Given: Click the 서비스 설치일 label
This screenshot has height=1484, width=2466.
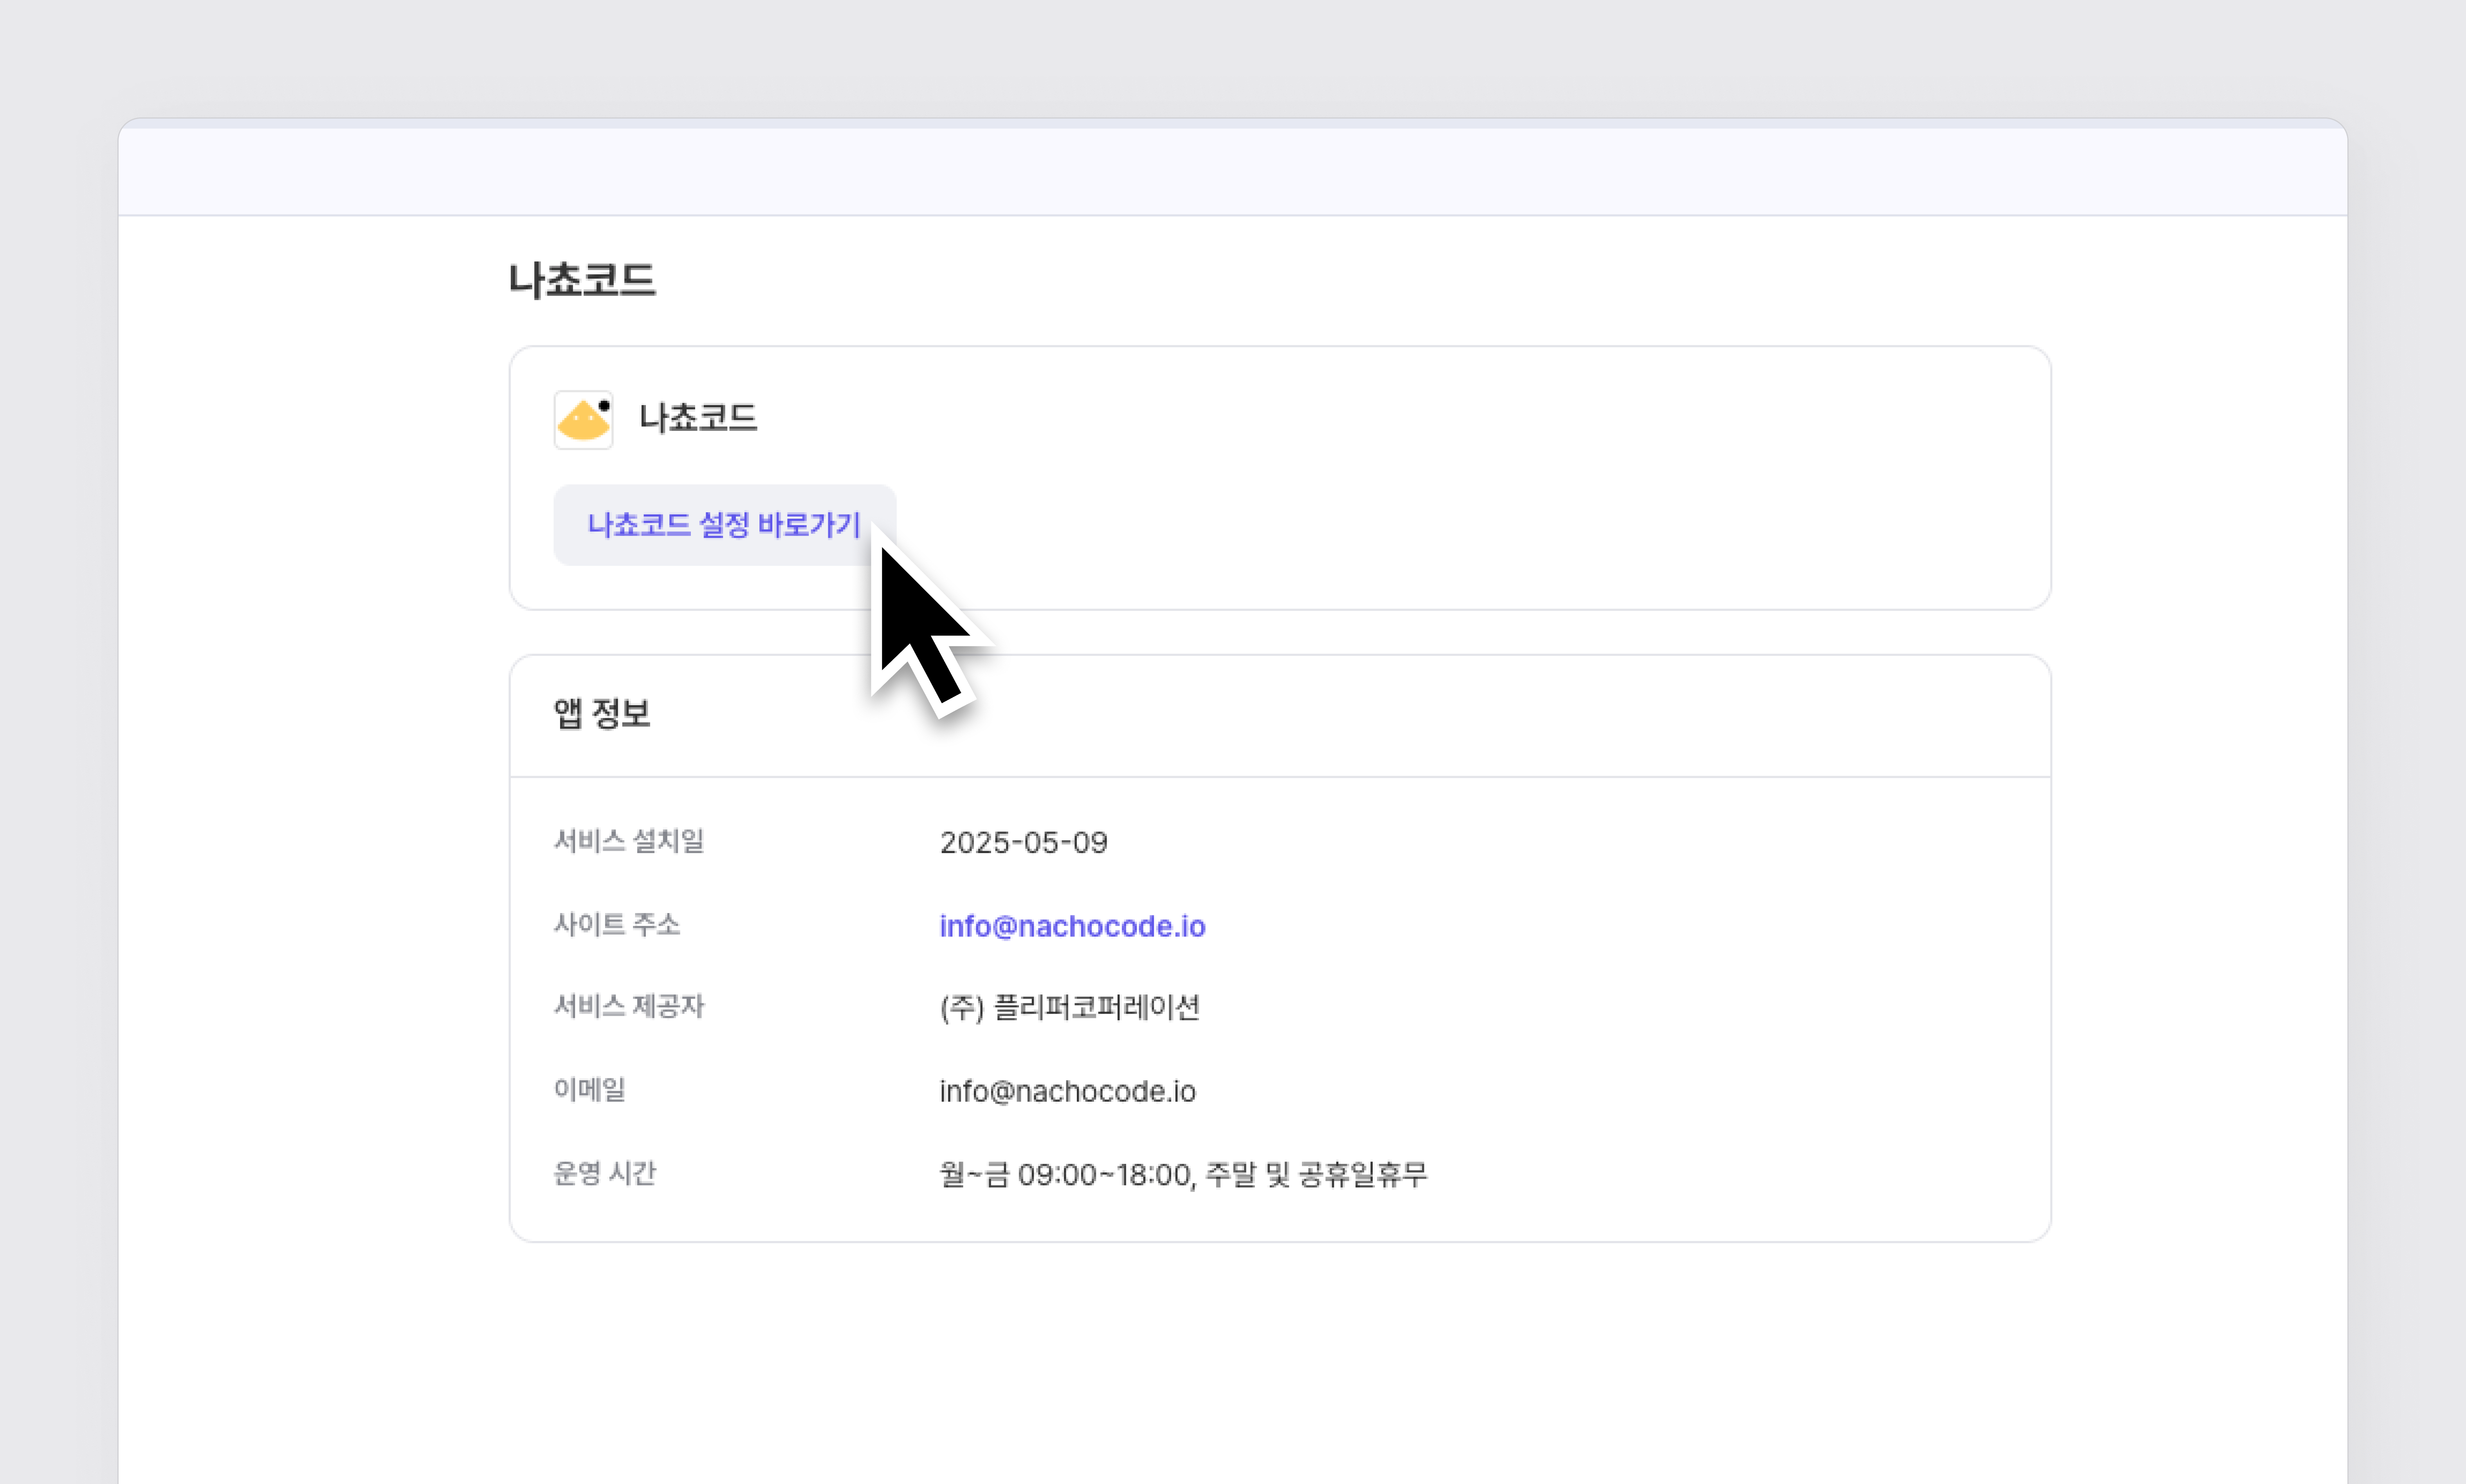Looking at the screenshot, I should coord(629,841).
